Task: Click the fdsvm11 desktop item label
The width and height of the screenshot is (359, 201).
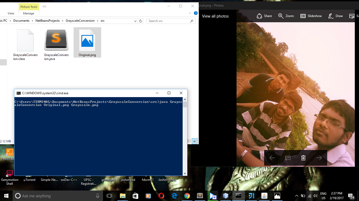Action: pos(148,180)
